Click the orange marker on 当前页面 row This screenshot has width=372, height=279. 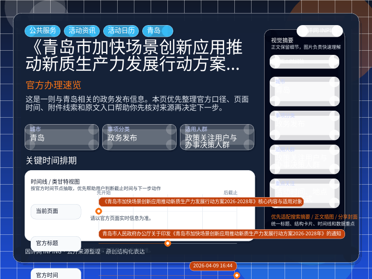click(x=99, y=211)
